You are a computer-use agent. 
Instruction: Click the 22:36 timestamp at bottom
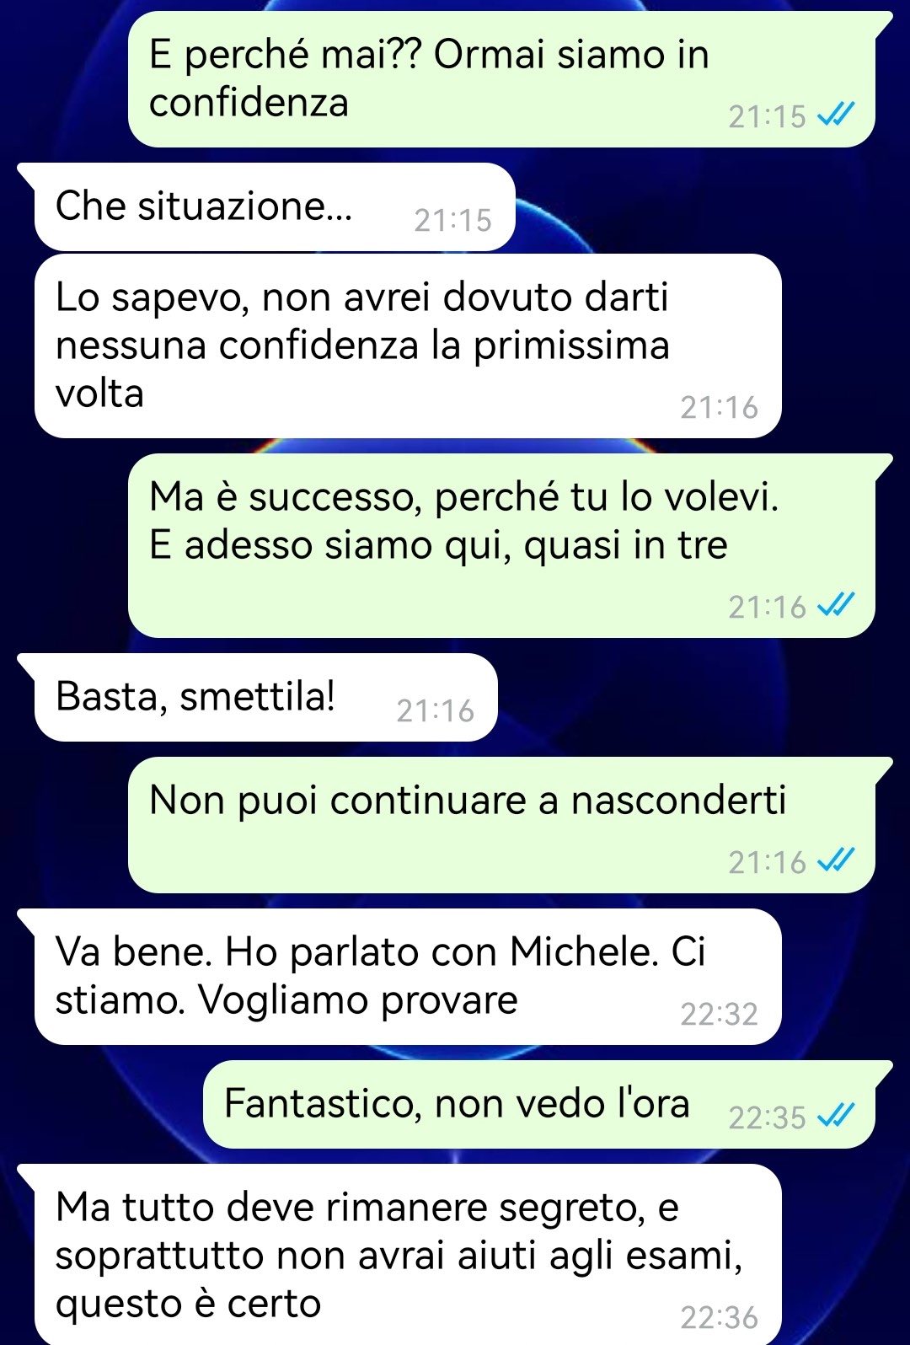tap(719, 1317)
